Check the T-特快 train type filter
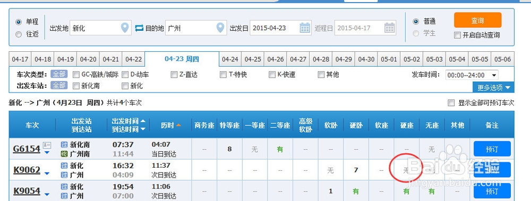Screen dimensions: 531x201 [223, 75]
